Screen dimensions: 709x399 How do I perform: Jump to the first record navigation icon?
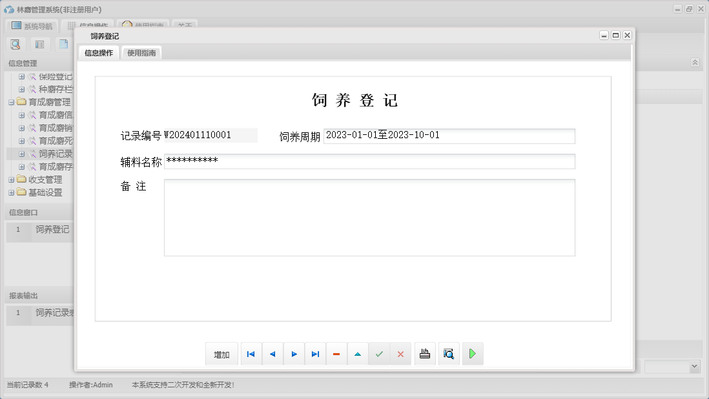pyautogui.click(x=251, y=353)
